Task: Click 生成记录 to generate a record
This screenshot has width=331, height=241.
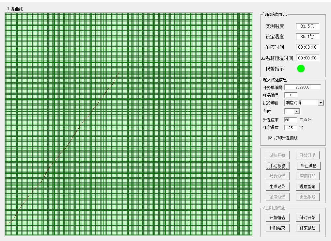Action: [277, 186]
